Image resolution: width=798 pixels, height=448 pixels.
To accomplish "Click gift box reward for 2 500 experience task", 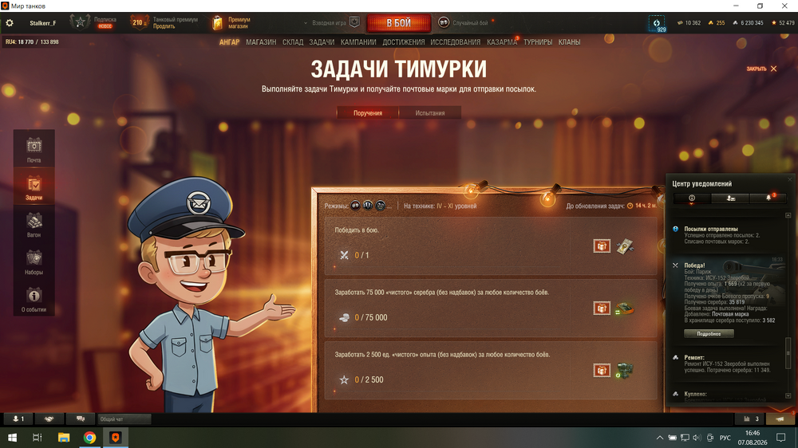I will pos(602,370).
